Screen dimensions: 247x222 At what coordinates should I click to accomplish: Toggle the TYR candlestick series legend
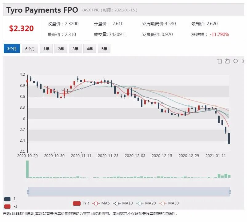pyautogui.click(x=81, y=203)
